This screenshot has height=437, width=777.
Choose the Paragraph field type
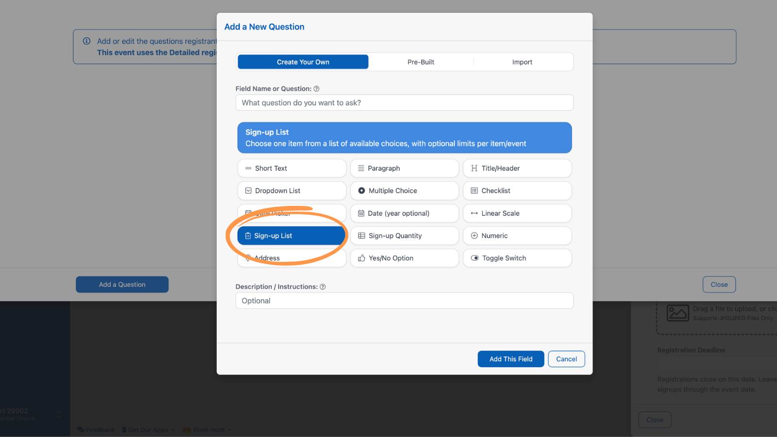404,168
